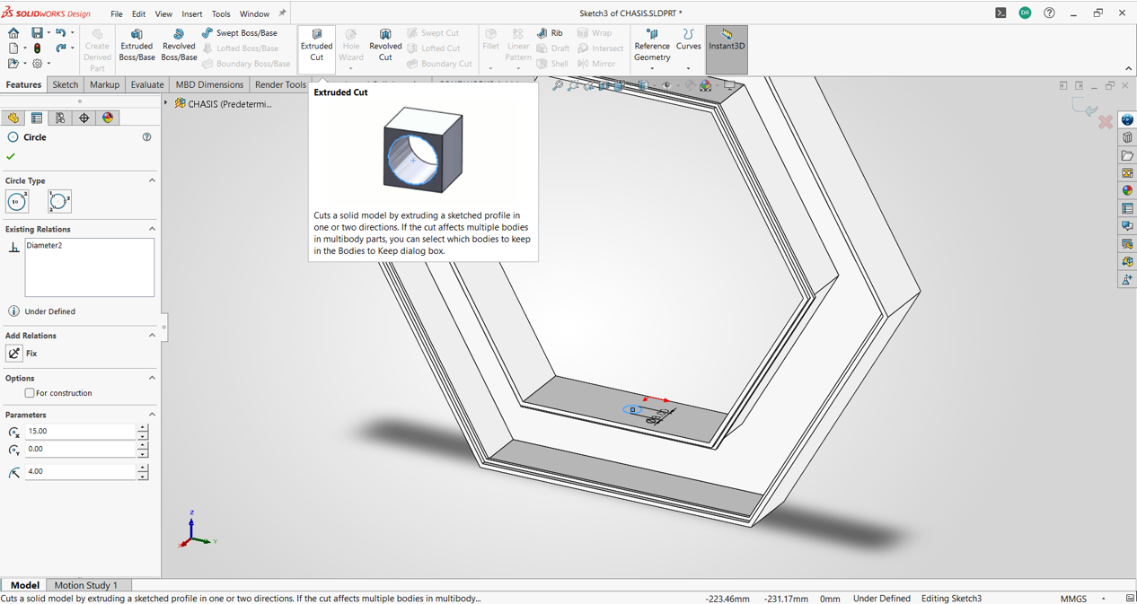This screenshot has width=1137, height=604.
Task: Select Revolved Boss/Base tool
Action: pos(179,45)
